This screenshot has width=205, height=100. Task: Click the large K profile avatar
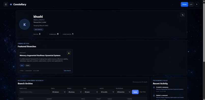click(x=24, y=24)
